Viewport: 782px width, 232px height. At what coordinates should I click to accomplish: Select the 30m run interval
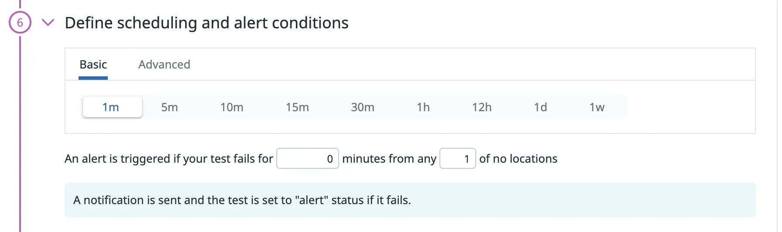[363, 107]
